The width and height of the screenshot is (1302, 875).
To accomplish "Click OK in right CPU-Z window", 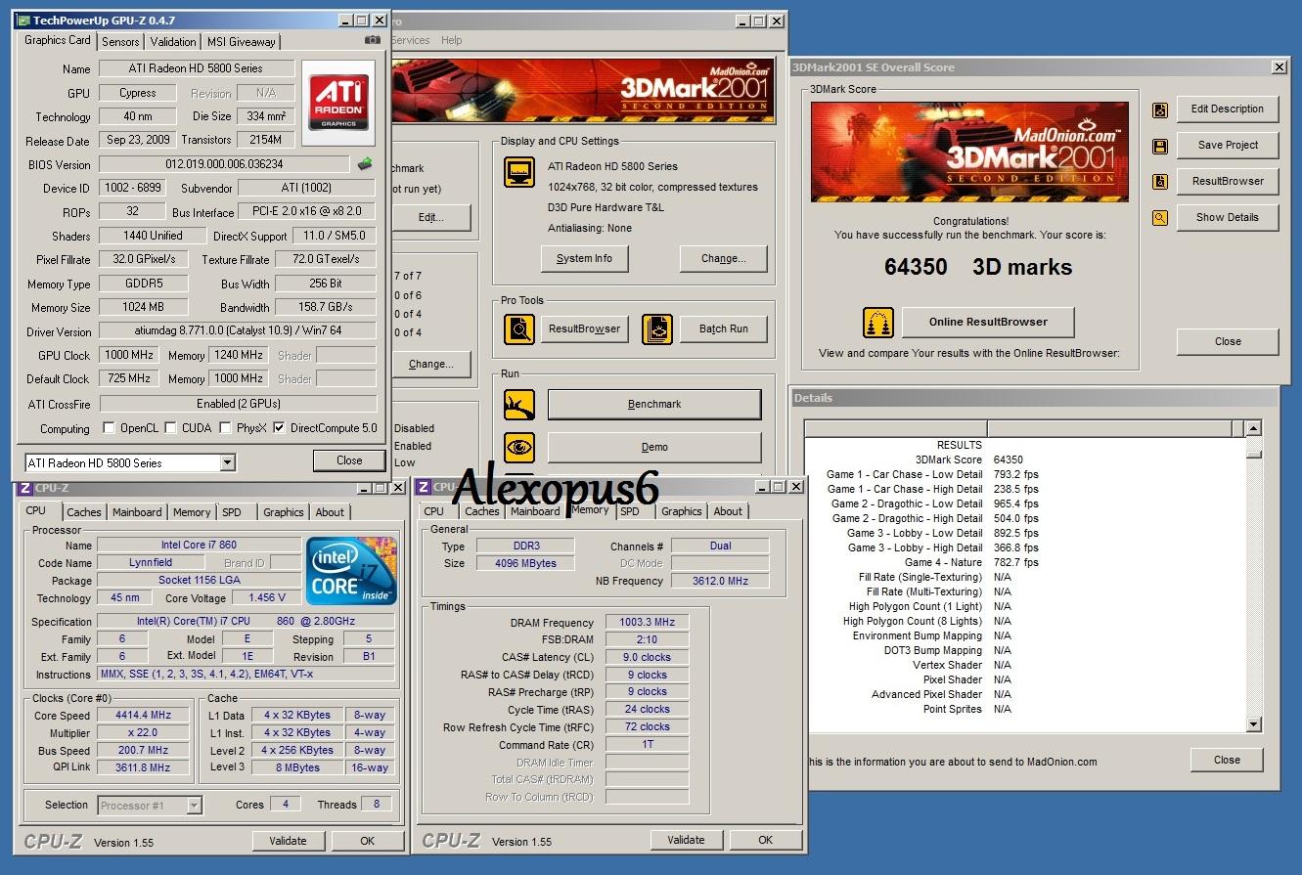I will 766,840.
